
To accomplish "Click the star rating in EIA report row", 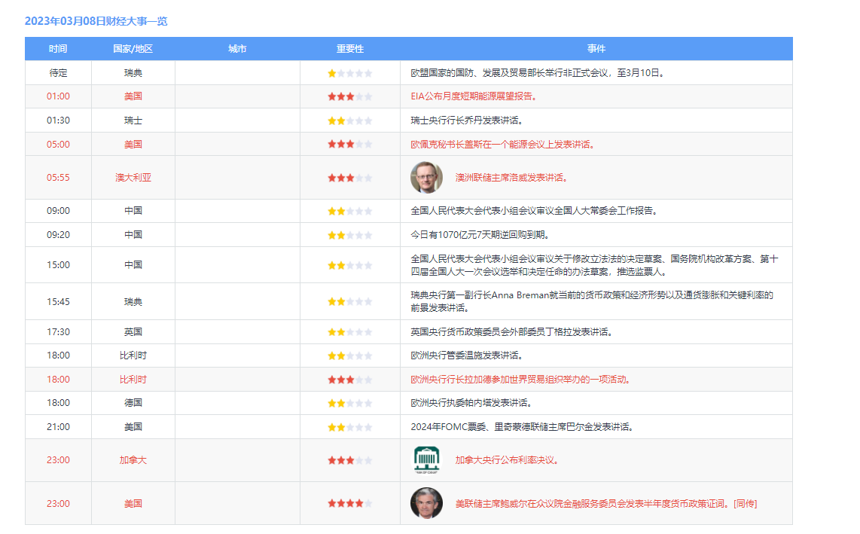I will tap(350, 96).
